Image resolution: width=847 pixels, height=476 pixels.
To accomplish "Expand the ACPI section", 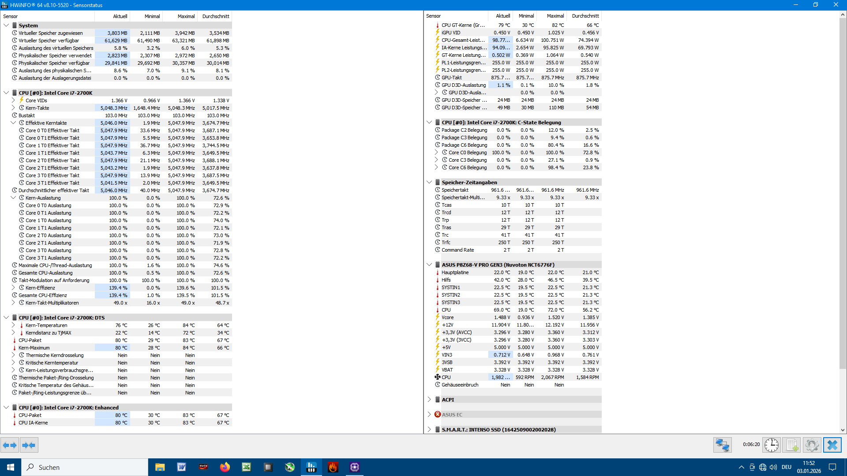I will click(429, 399).
